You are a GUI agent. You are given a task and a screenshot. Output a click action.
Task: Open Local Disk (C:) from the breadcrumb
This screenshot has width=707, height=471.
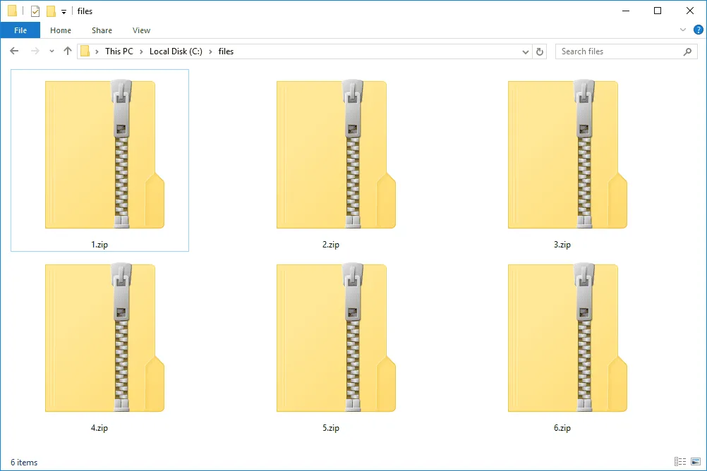[x=175, y=51]
